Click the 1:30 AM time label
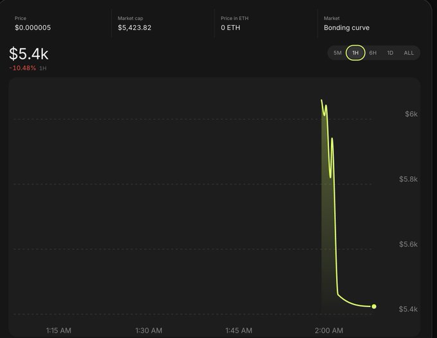The height and width of the screenshot is (338, 437). 148,331
